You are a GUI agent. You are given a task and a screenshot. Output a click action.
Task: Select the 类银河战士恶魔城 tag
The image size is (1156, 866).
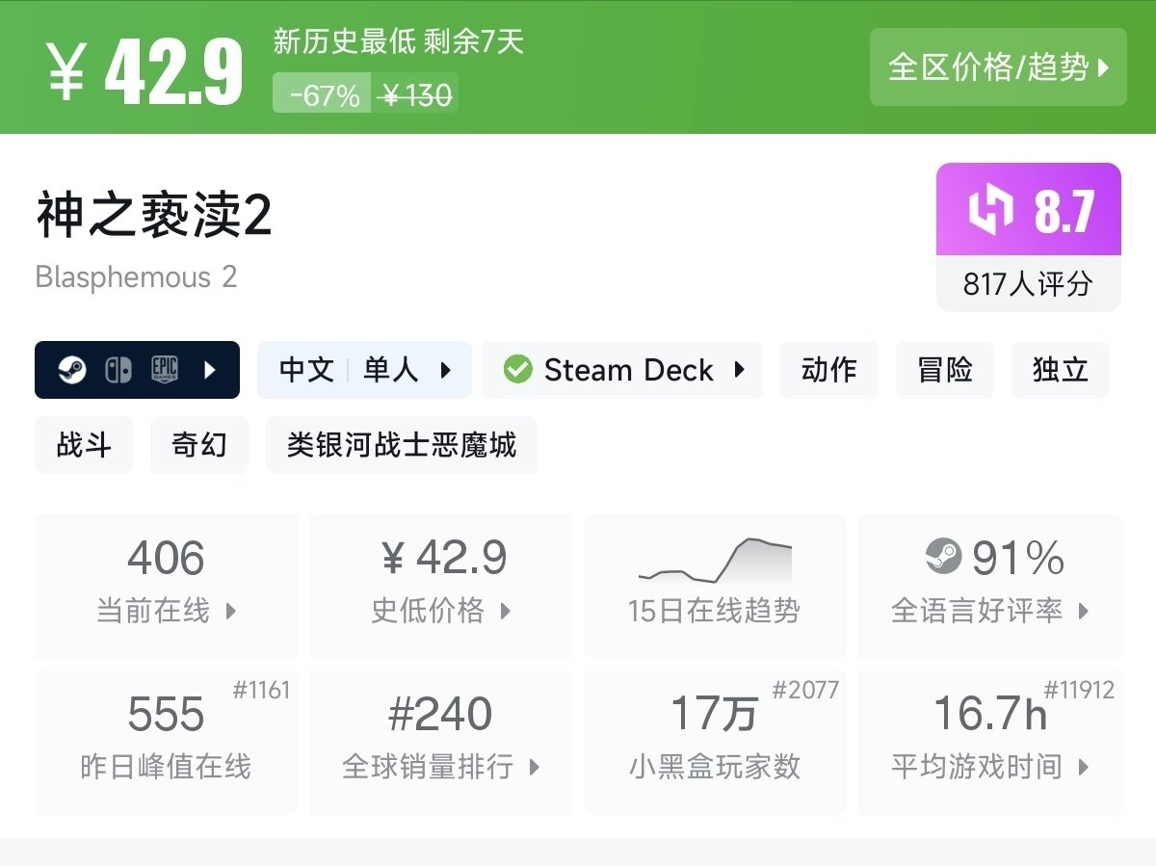point(402,445)
